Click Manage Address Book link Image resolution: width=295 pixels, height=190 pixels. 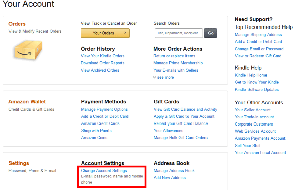point(174,171)
